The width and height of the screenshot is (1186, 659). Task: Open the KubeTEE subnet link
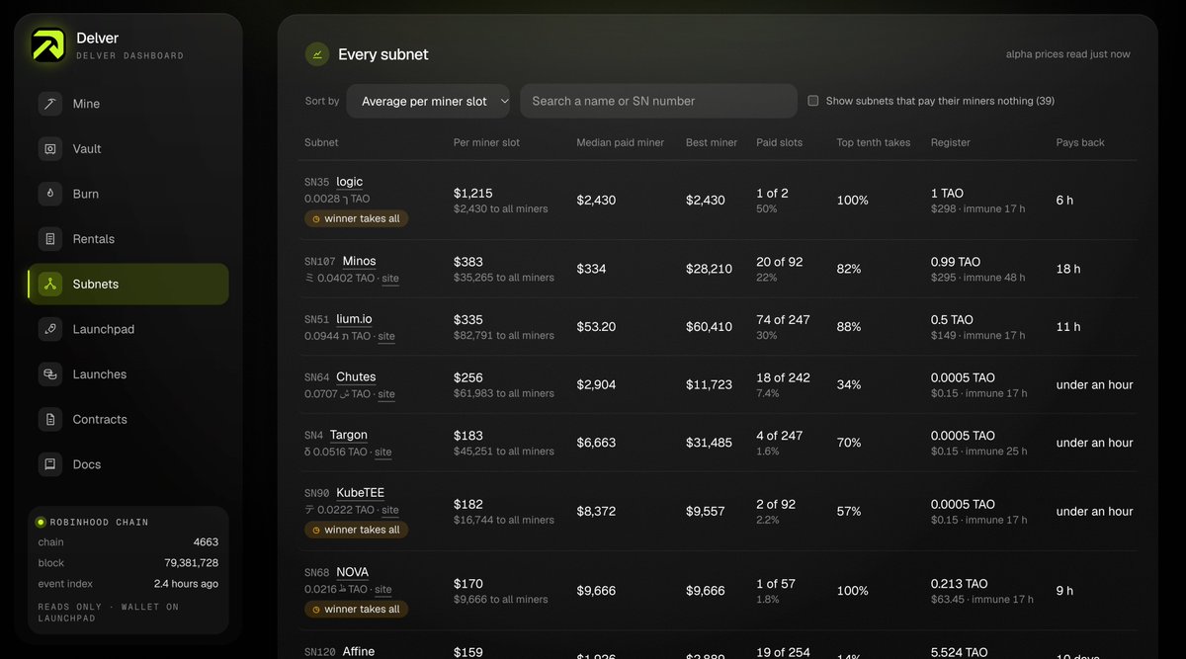[x=361, y=493]
